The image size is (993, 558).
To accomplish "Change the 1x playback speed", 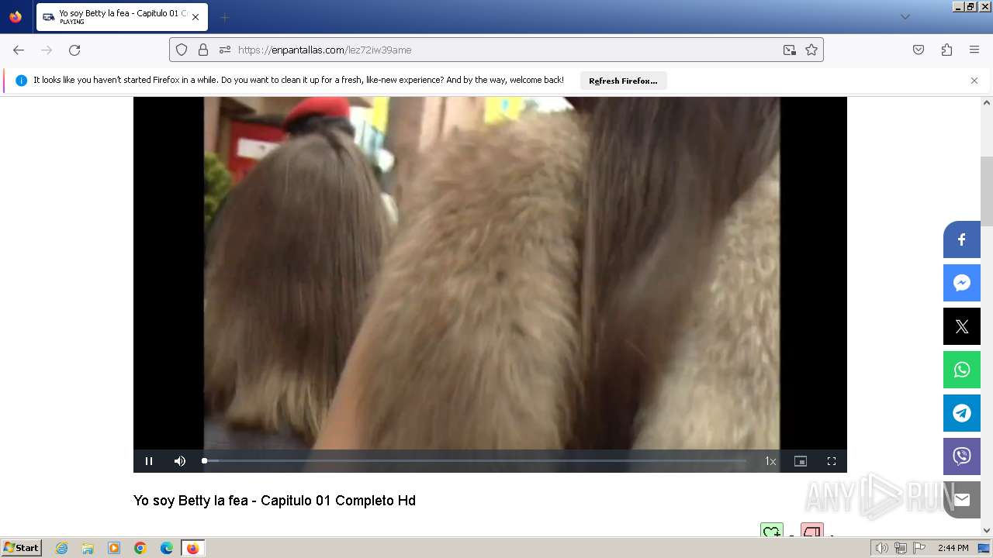I will click(x=770, y=461).
